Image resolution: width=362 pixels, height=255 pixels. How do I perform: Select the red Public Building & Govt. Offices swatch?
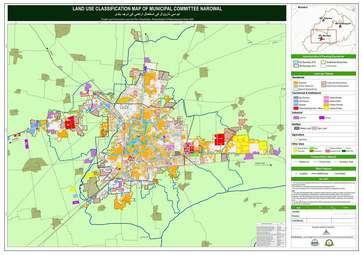tap(296, 108)
